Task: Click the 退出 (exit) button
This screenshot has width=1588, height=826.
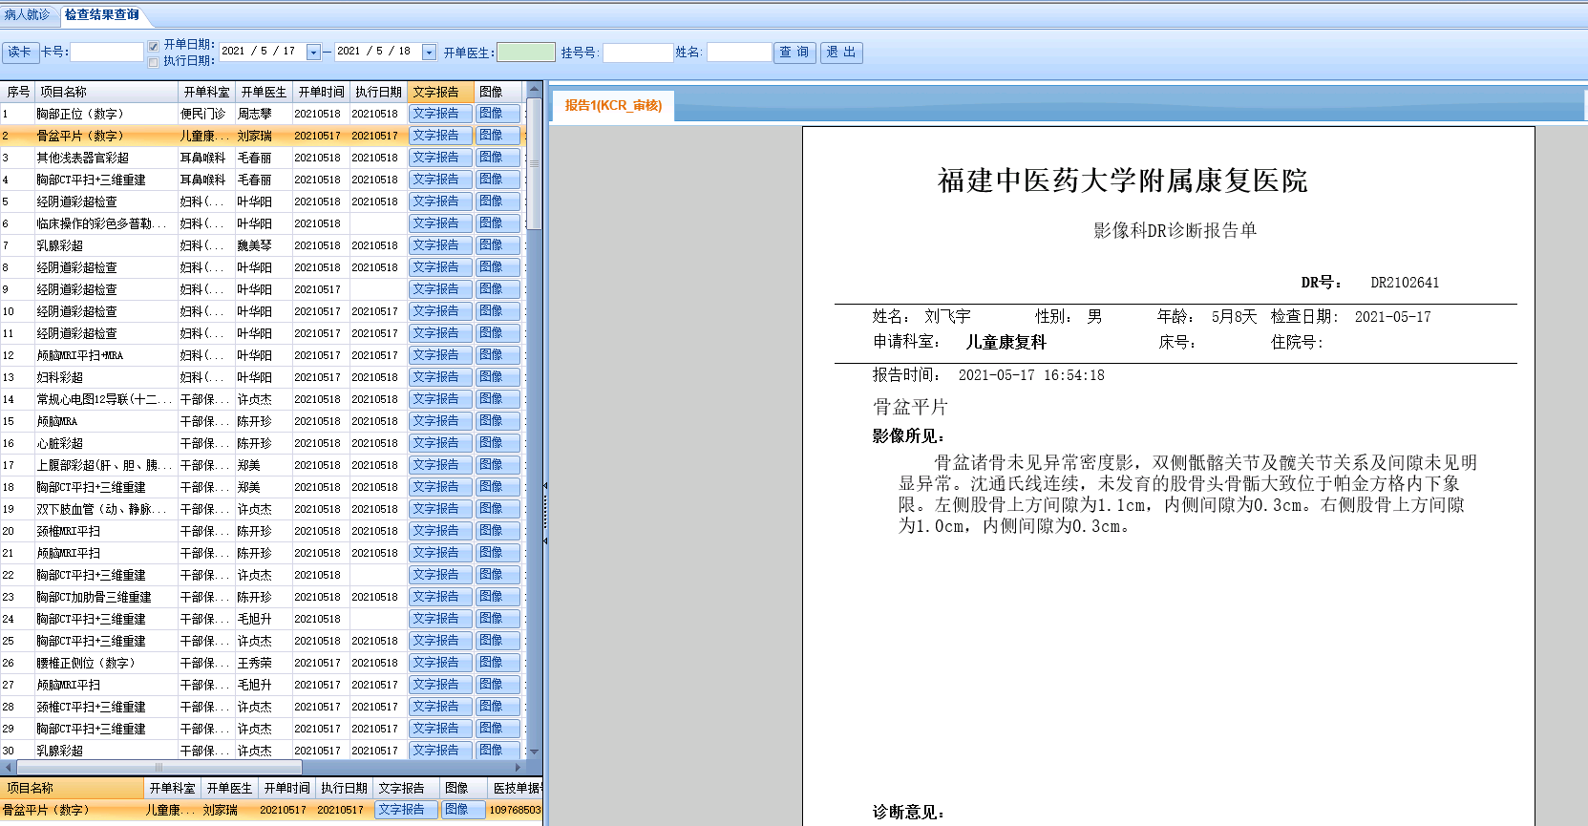Action: (841, 53)
